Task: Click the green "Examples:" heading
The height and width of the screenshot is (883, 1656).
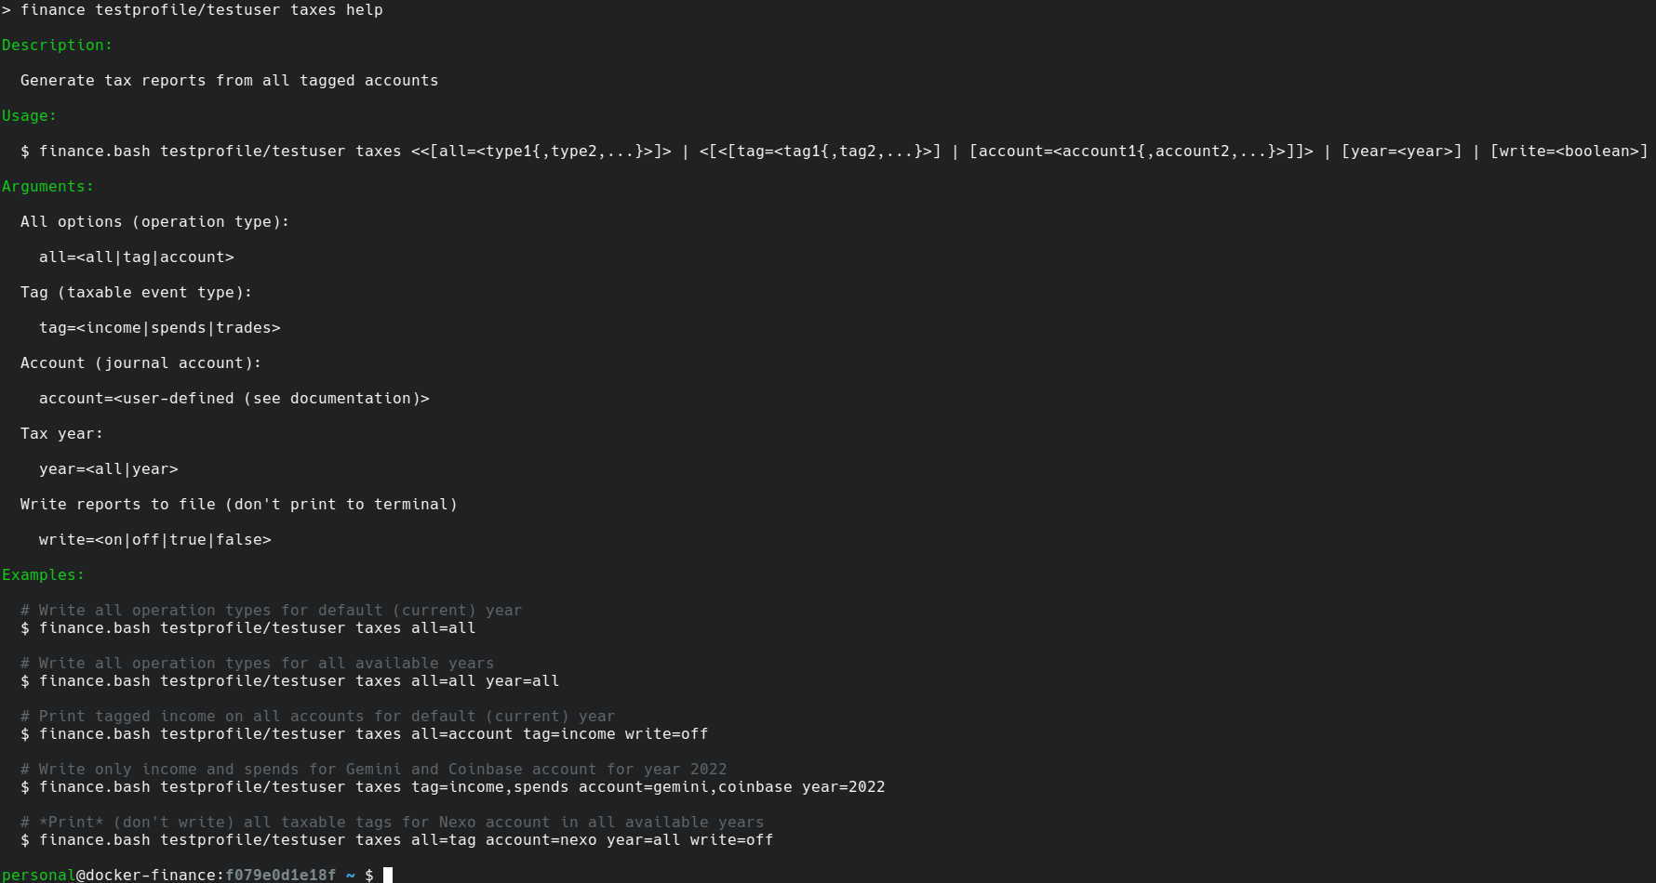Action: (x=43, y=575)
